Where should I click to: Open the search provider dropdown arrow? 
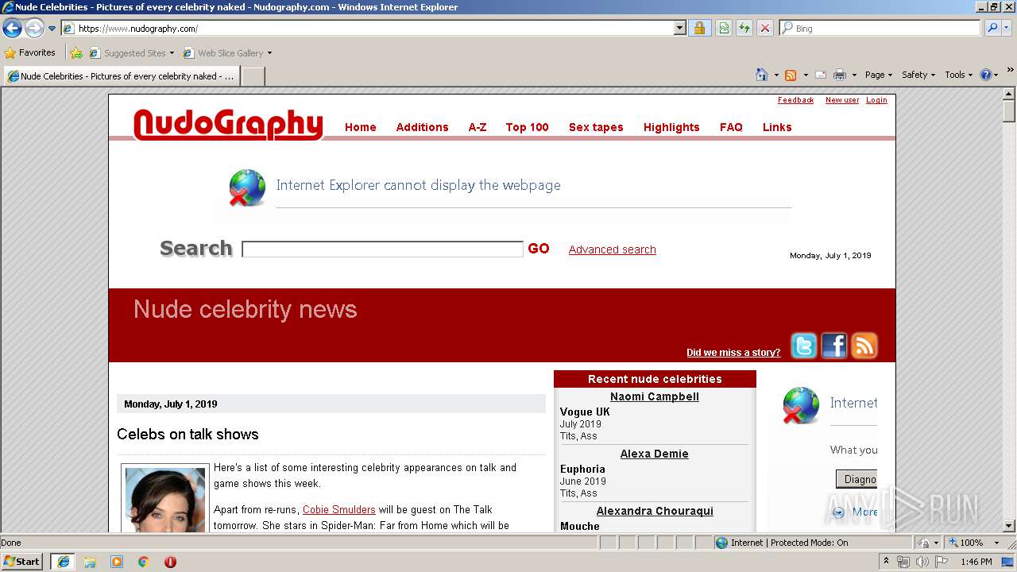(x=1007, y=29)
